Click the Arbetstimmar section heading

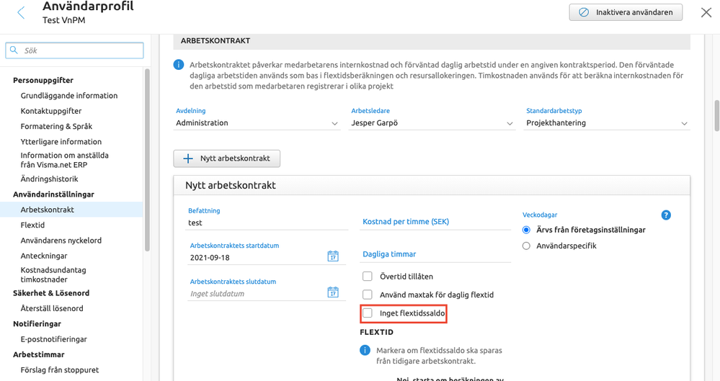39,355
